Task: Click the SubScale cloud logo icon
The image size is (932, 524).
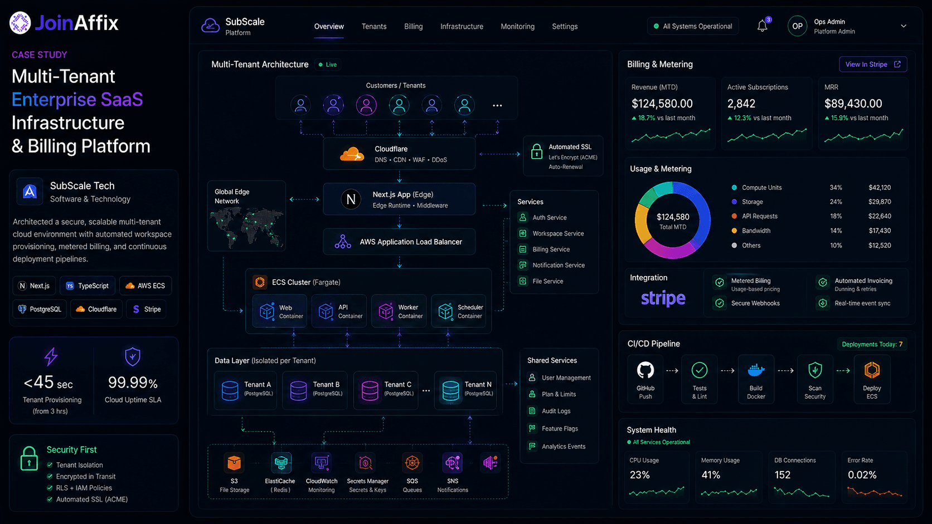Action: point(210,26)
